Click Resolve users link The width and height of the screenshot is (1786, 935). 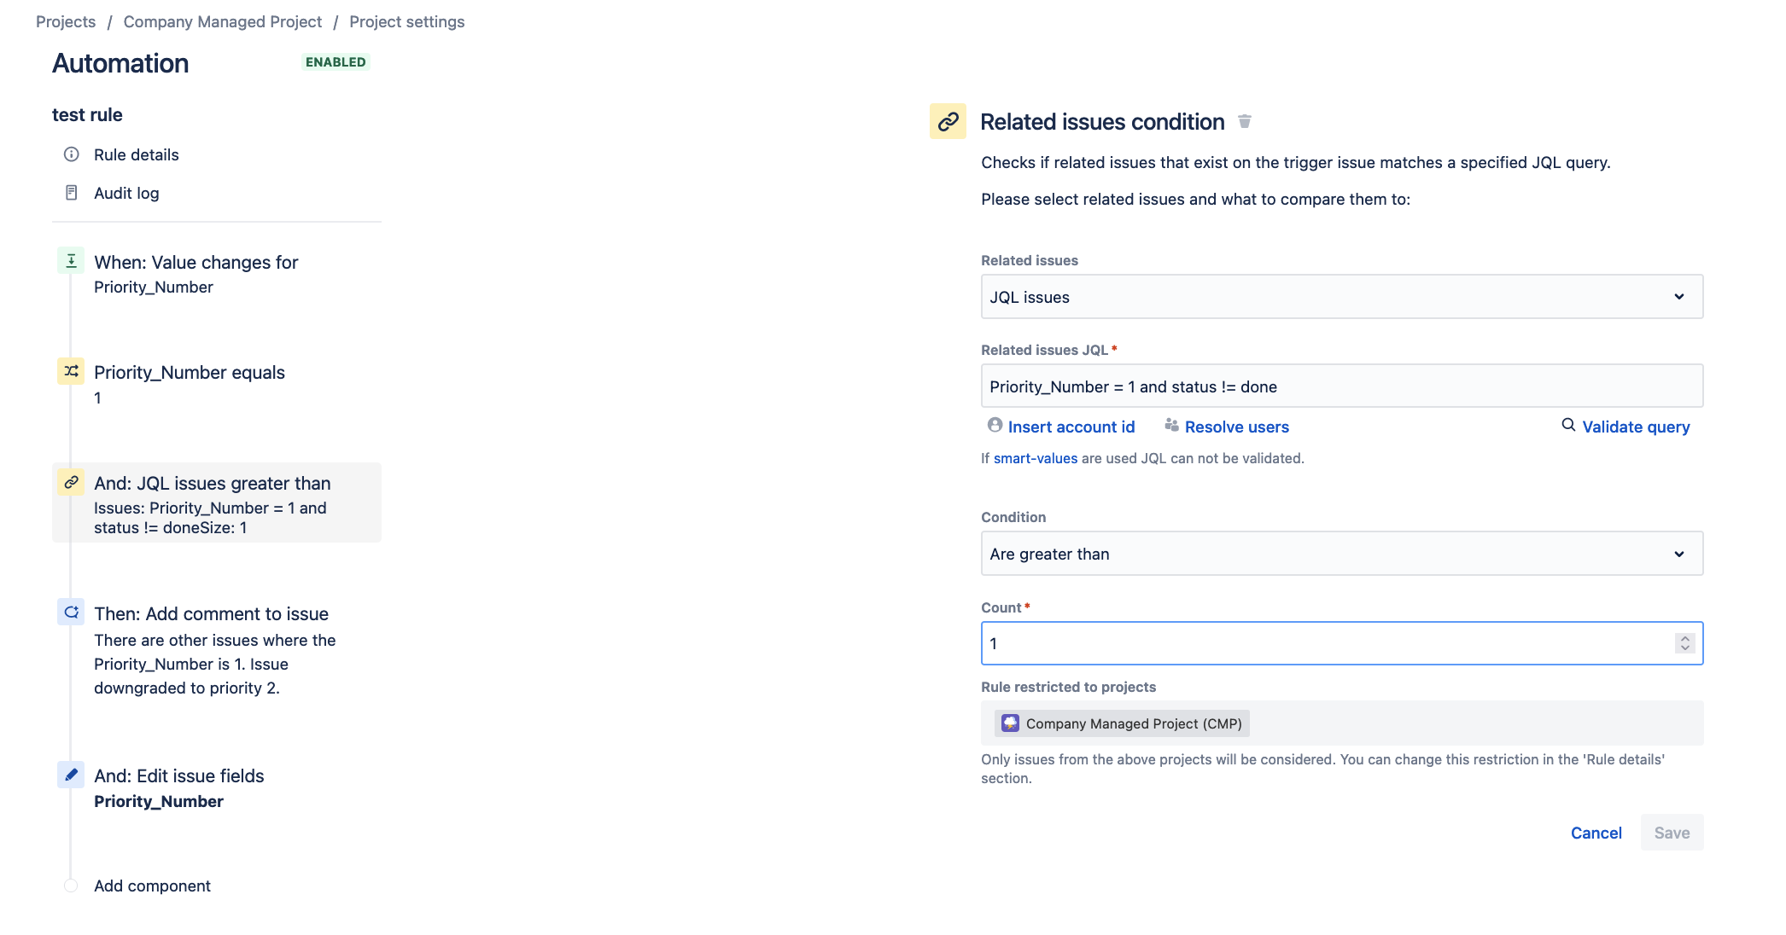pyautogui.click(x=1236, y=427)
